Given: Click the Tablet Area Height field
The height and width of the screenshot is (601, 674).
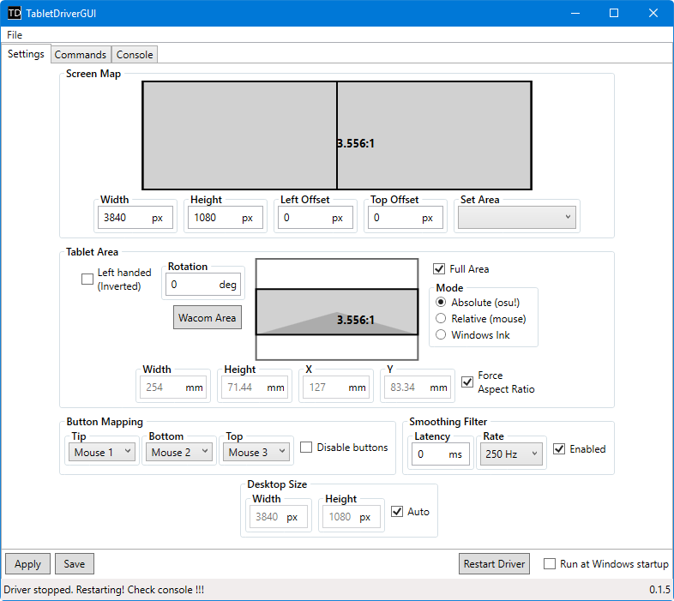Looking at the screenshot, I should (255, 388).
